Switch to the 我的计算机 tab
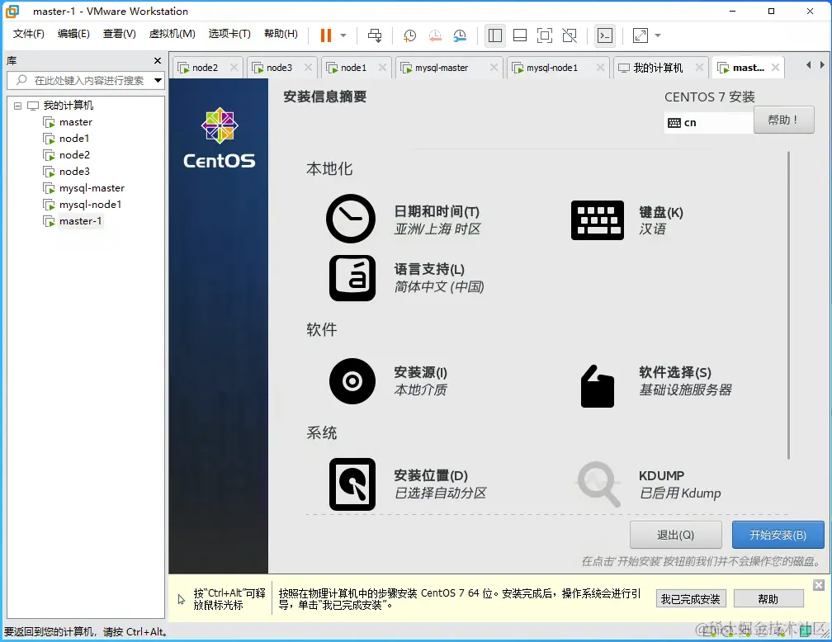This screenshot has width=832, height=642. [x=657, y=68]
